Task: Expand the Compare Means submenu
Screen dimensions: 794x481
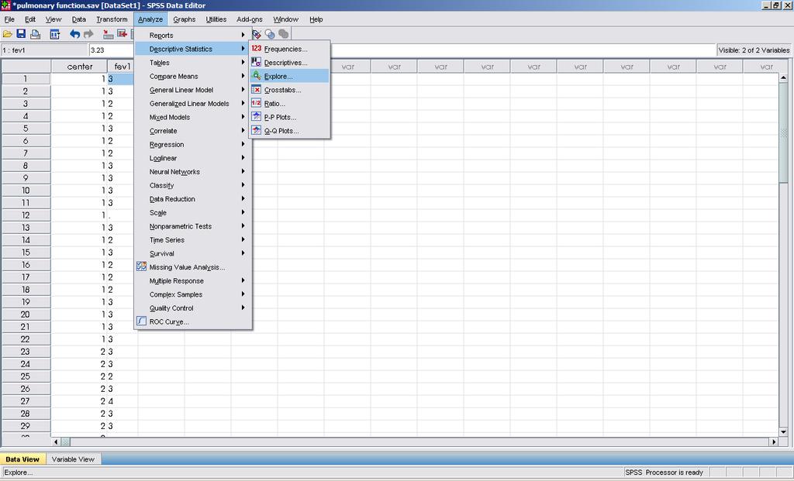Action: click(x=192, y=77)
